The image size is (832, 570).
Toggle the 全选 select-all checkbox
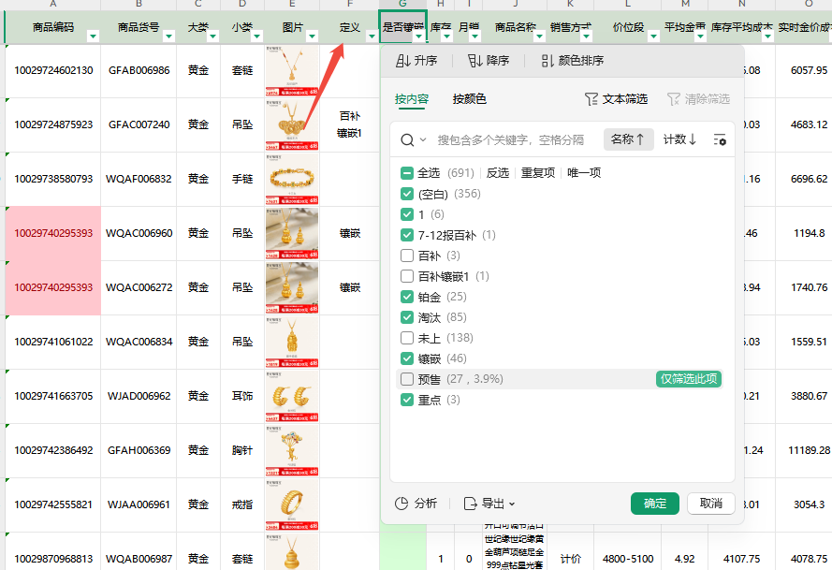(407, 173)
